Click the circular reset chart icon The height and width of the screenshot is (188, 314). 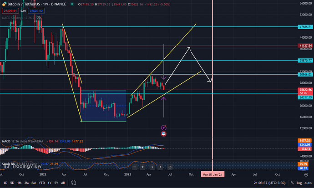(170, 167)
